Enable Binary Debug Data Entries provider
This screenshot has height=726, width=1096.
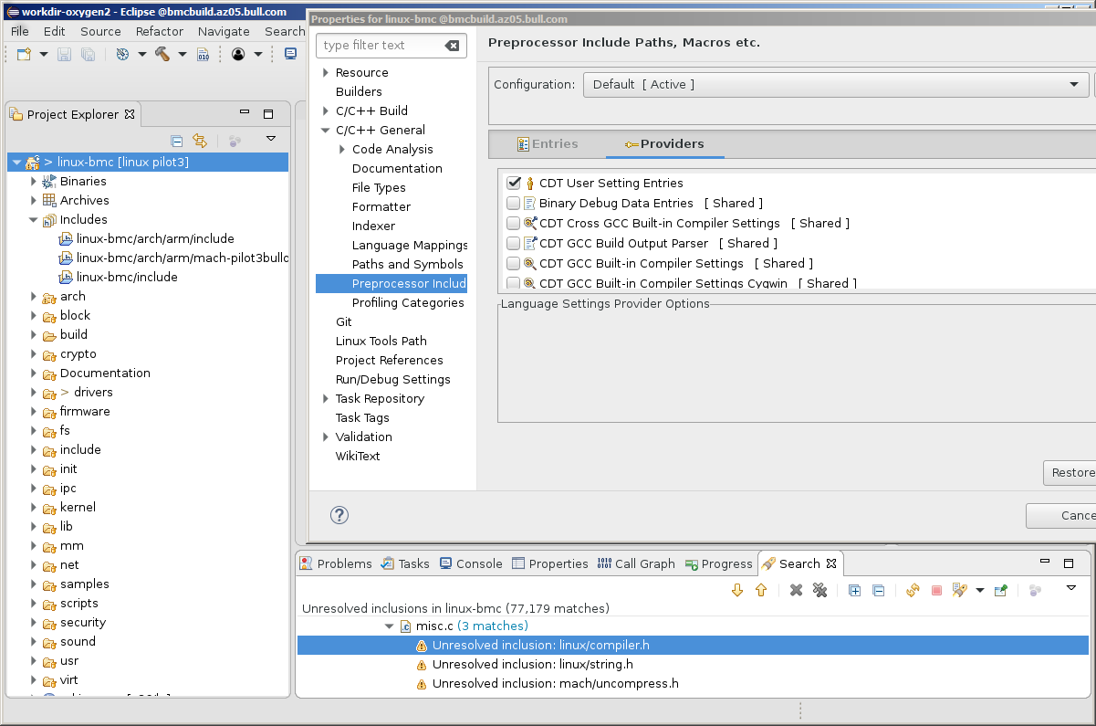point(514,203)
